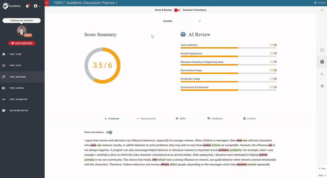Open TOEFL Vocabulary menu item

[x=22, y=99]
